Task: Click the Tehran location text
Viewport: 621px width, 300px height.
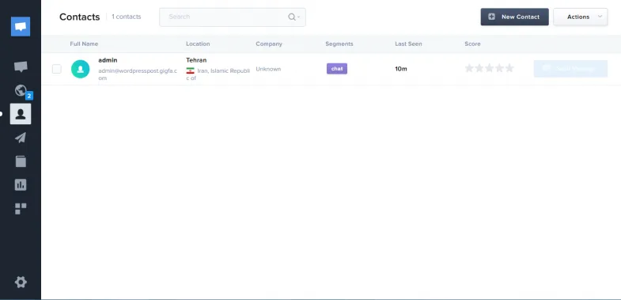Action: [x=196, y=60]
